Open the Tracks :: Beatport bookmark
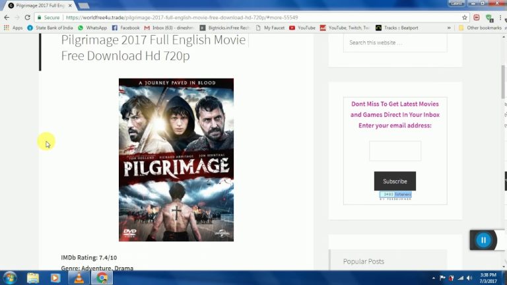The height and width of the screenshot is (285, 507). [397, 28]
